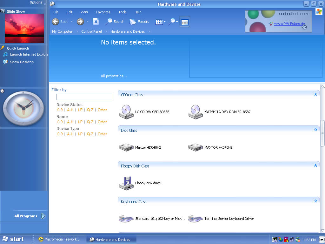Click the window icon in title bar

click(x=52, y=4)
